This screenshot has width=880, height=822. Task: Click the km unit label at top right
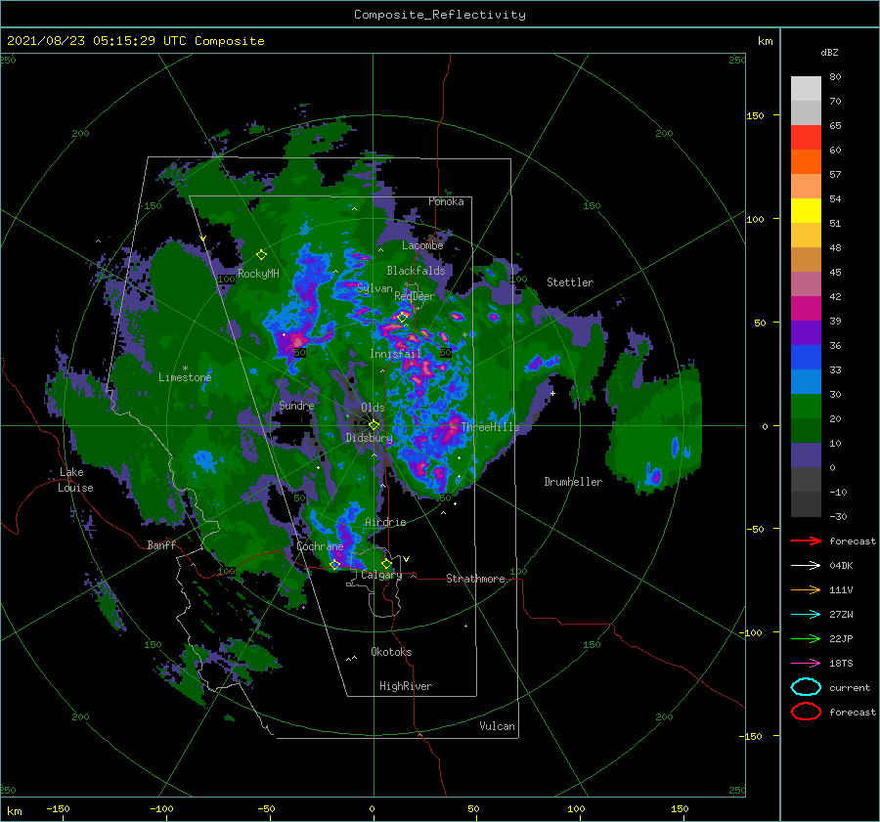[765, 41]
